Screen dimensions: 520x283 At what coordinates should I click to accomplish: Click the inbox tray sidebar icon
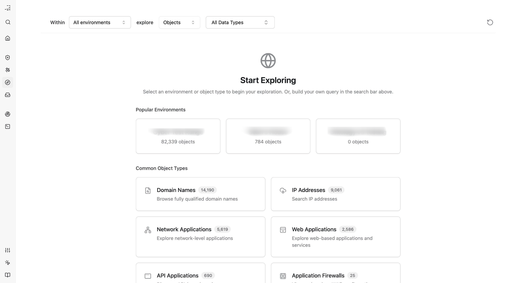click(8, 95)
